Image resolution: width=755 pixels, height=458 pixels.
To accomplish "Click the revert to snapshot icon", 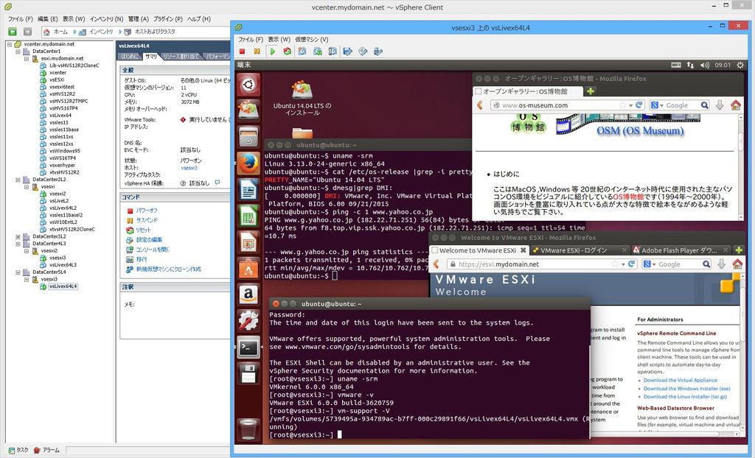I will (x=318, y=51).
